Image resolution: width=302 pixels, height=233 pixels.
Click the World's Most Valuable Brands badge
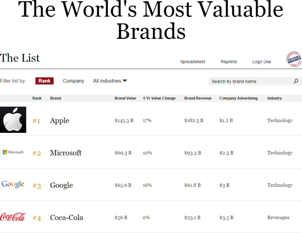[x=293, y=59]
